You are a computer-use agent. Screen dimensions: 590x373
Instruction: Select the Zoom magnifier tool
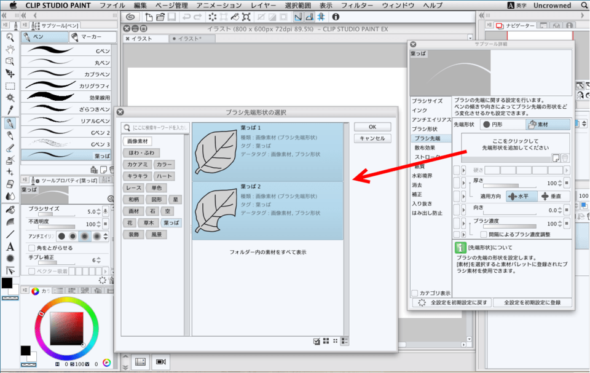pyautogui.click(x=10, y=37)
